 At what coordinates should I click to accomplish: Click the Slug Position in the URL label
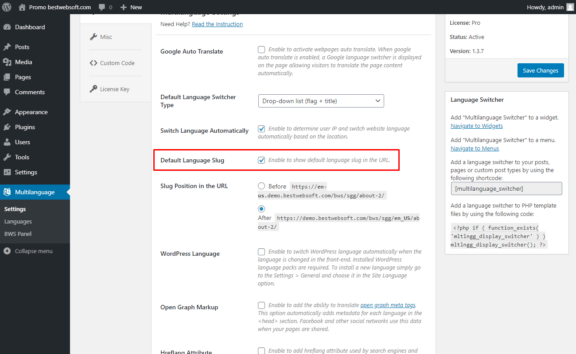pyautogui.click(x=194, y=186)
